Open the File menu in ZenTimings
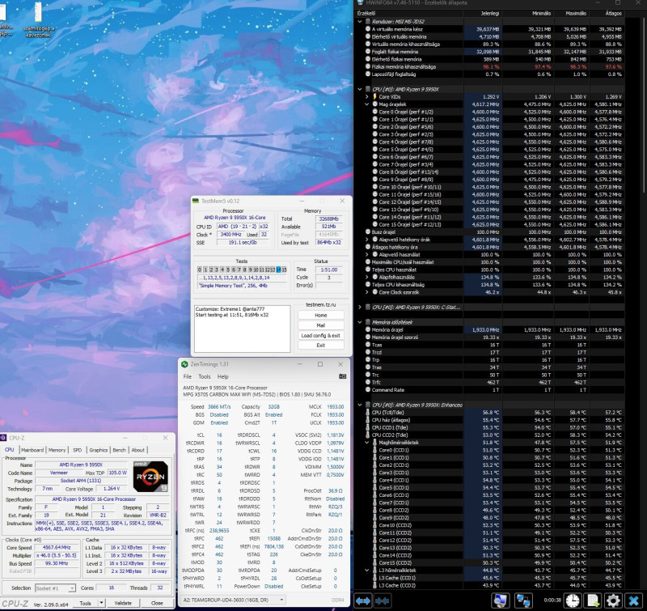Screen dimensions: 647x611 [x=188, y=376]
